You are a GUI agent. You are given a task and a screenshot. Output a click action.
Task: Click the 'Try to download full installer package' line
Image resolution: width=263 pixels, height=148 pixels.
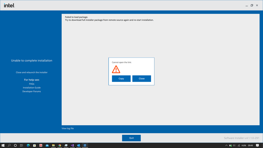coord(109,20)
